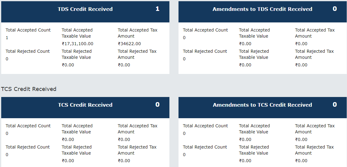
Task: Click Total Accepted Count in Amendments to TCS tile
Action: pyautogui.click(x=205, y=126)
